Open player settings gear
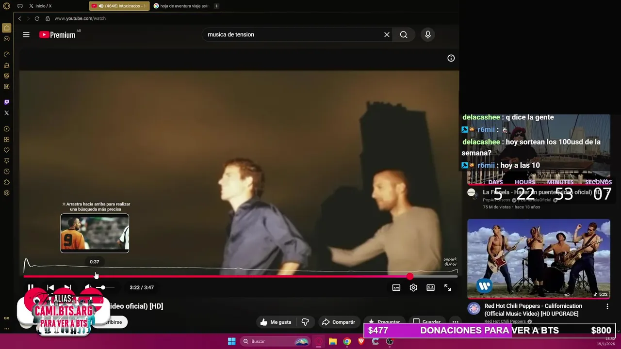 click(x=413, y=287)
